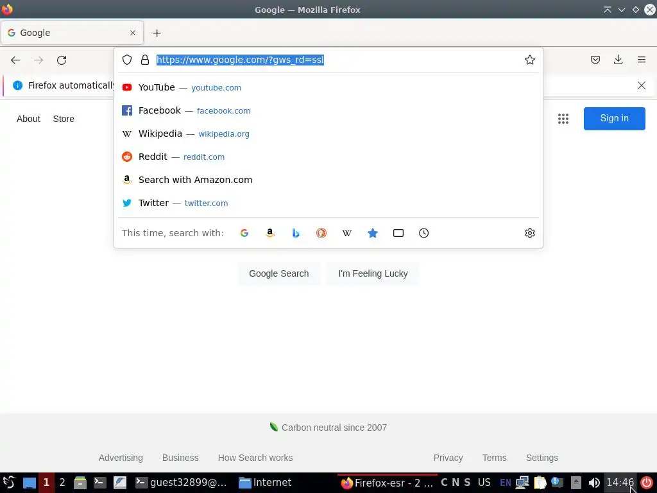Screen dimensions: 657x493
Task: Open the Terms footer link
Action: click(x=495, y=458)
